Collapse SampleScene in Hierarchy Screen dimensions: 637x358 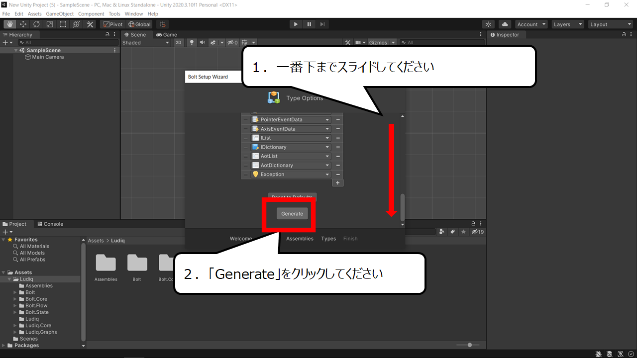point(16,50)
